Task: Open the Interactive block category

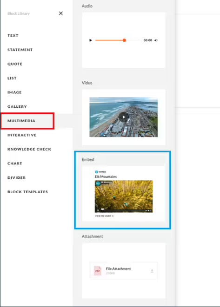Action: [x=22, y=135]
